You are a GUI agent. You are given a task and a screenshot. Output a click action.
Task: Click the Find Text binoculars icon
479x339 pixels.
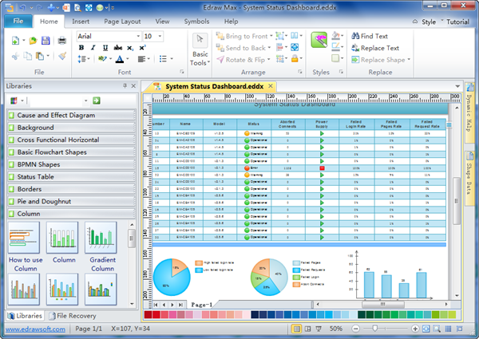click(x=355, y=36)
